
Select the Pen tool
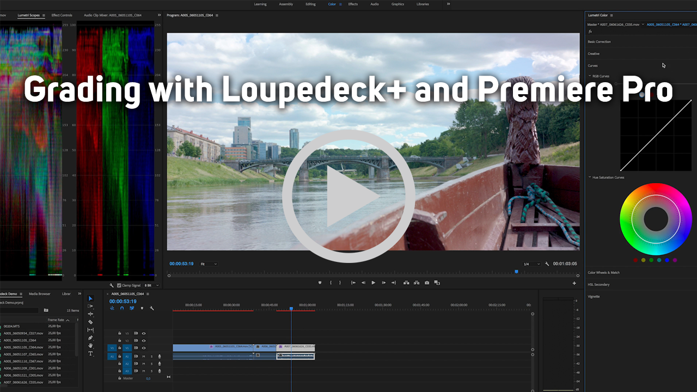90,338
